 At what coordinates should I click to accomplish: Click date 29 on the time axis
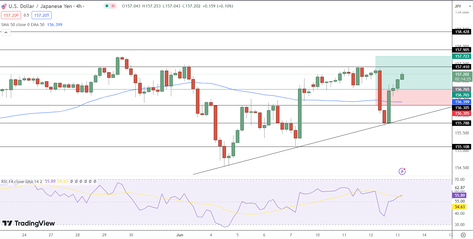click(104, 235)
